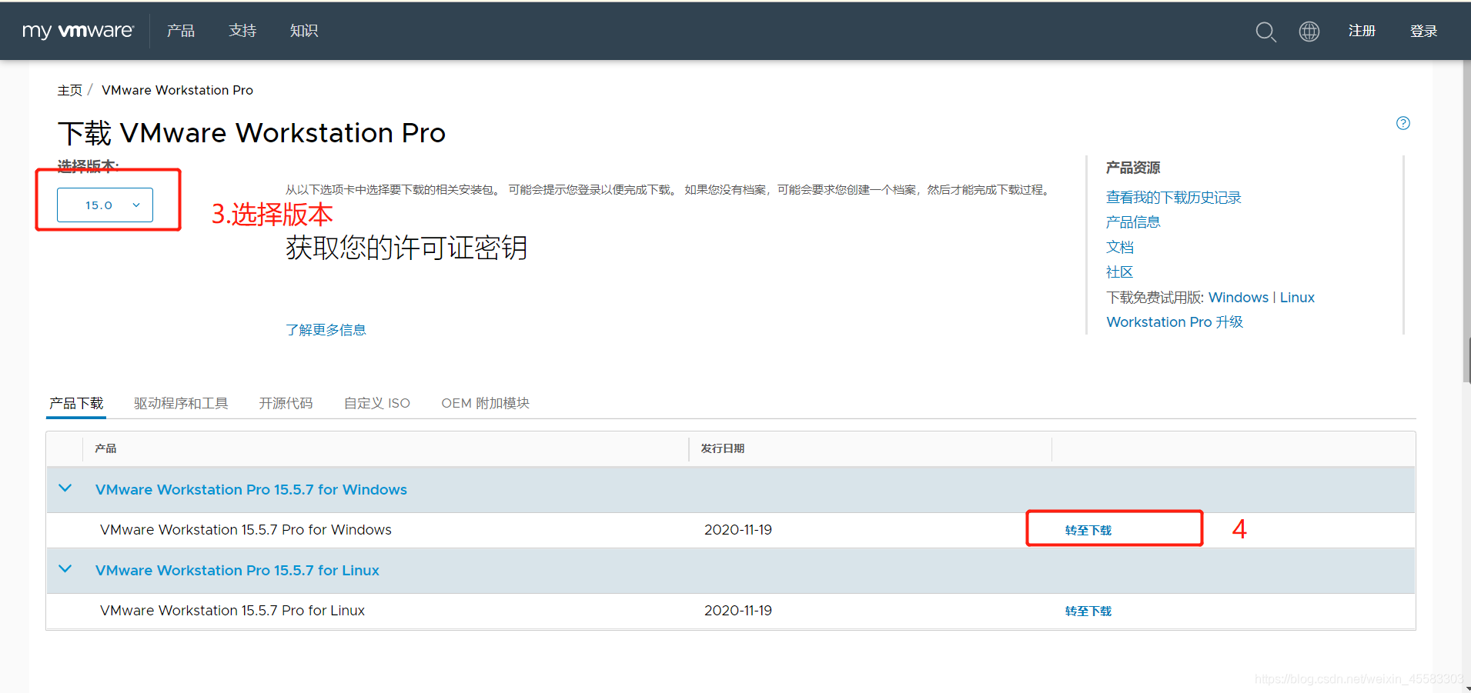Screen dimensions: 1471x693
Task: Collapse the Workstation Pro for Linux section
Action: [65, 569]
